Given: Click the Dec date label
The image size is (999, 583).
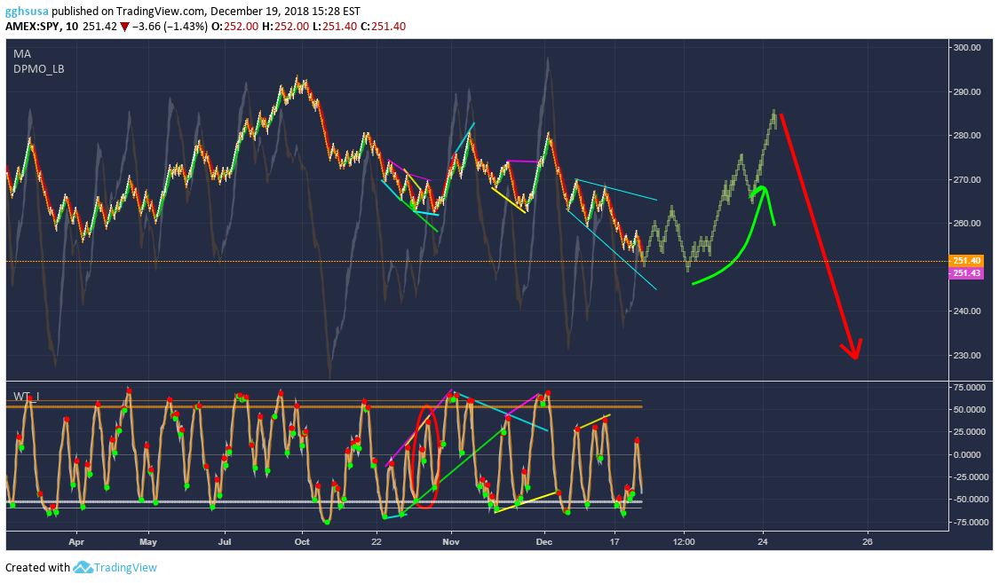Looking at the screenshot, I should coord(543,542).
